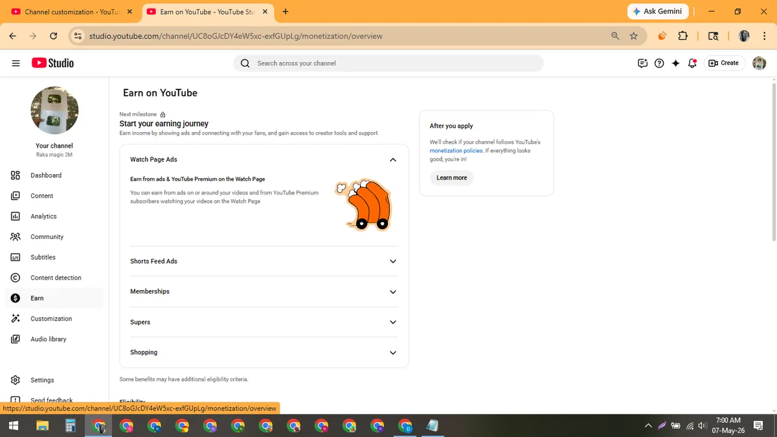Screen dimensions: 777x437
Task: Switch to the Channel customization tab
Action: (x=71, y=12)
